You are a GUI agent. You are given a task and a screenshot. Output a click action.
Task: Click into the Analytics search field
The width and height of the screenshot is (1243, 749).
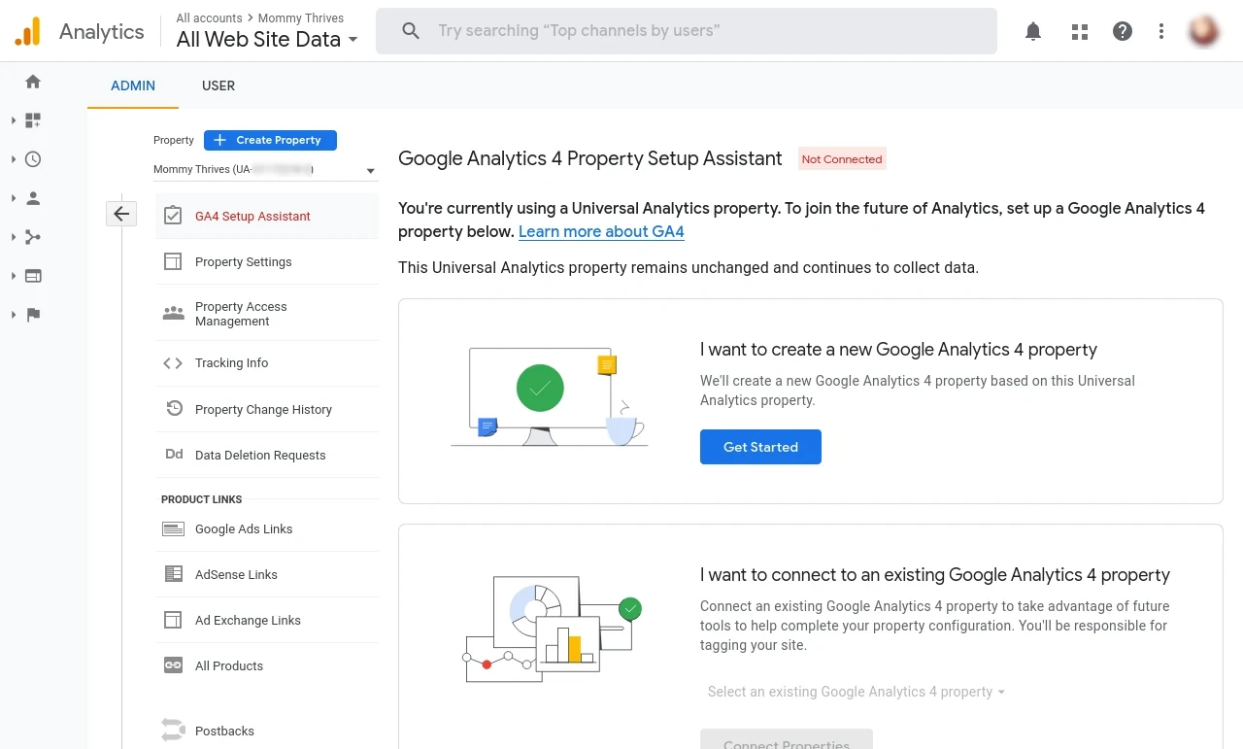tap(687, 31)
